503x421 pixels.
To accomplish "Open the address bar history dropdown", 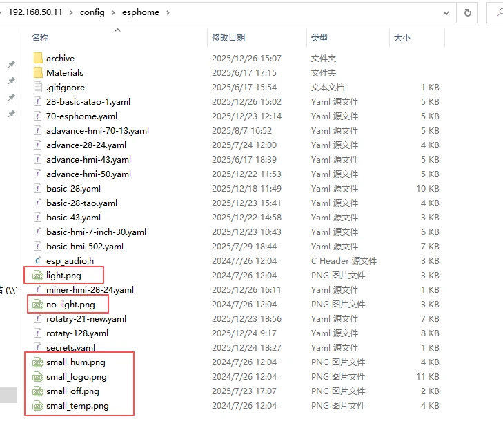I will 448,12.
